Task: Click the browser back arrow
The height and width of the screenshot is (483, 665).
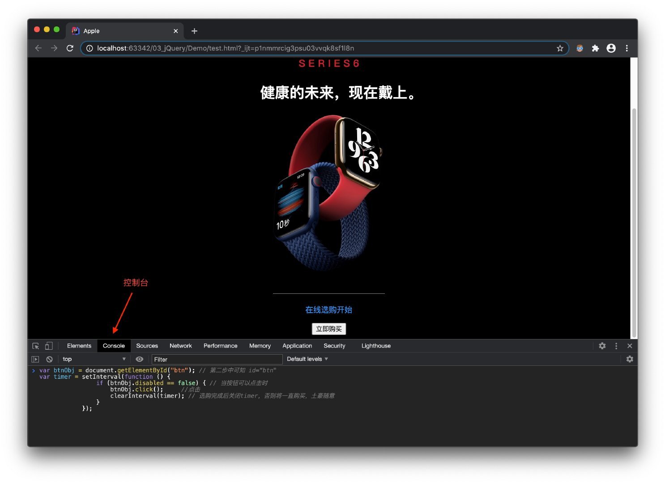Action: (38, 48)
